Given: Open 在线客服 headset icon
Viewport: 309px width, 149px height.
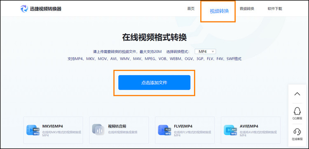Looking at the screenshot, I should point(297,132).
